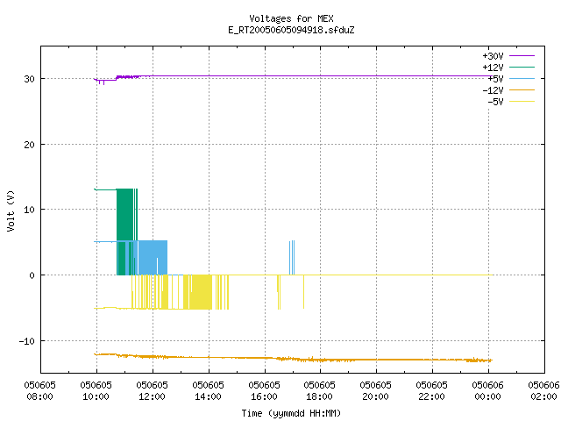Click the -5V legend label
The width and height of the screenshot is (561, 421).
point(495,102)
